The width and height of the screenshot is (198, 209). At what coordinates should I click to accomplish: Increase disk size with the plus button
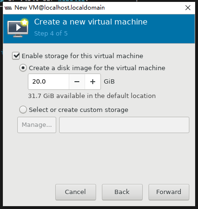93,82
